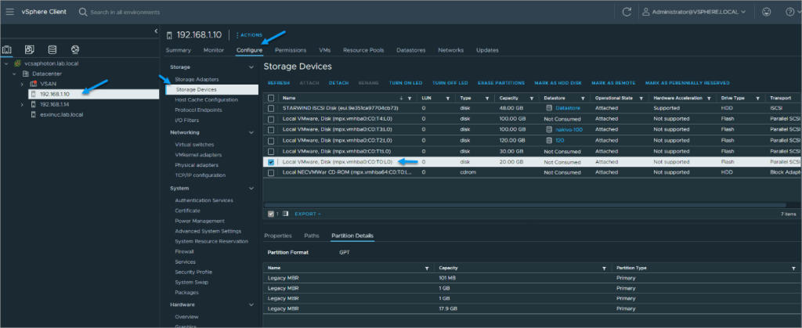Click the search magnifier icon
The image size is (802, 328).
pyautogui.click(x=83, y=12)
